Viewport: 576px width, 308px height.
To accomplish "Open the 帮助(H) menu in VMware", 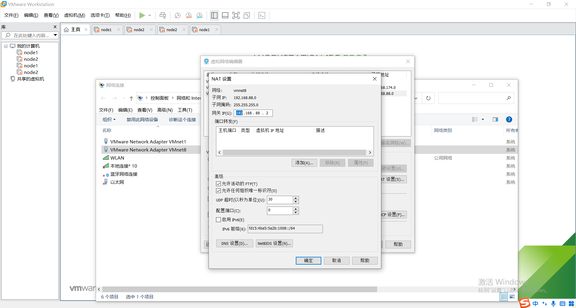I will pos(123,15).
